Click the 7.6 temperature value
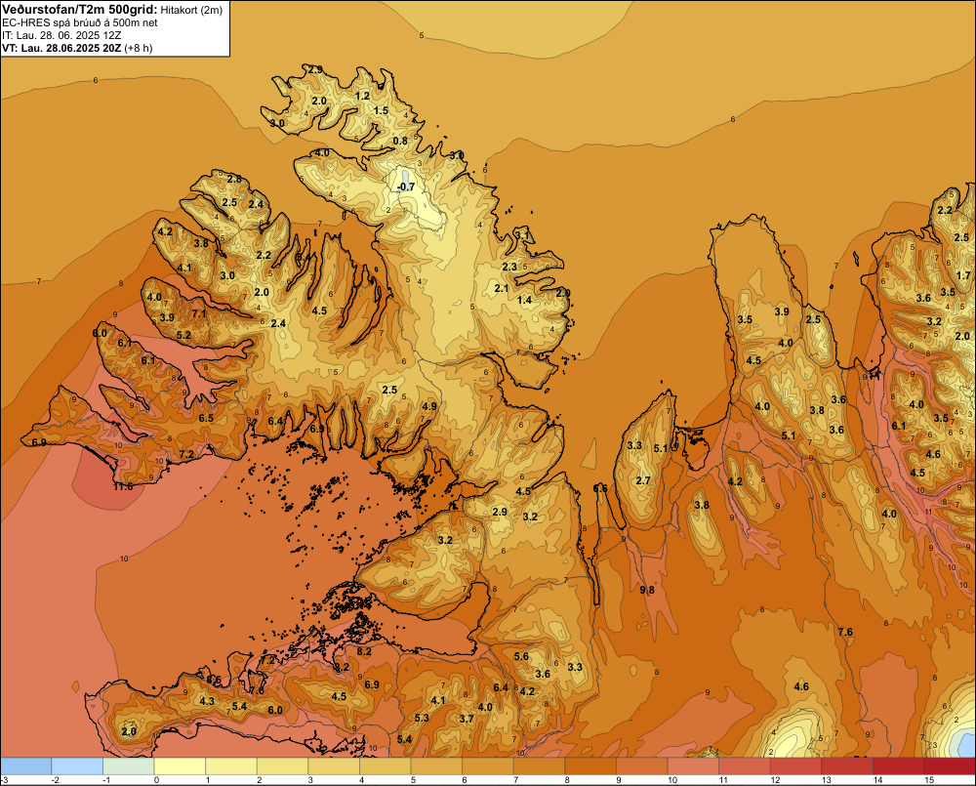 tap(845, 632)
